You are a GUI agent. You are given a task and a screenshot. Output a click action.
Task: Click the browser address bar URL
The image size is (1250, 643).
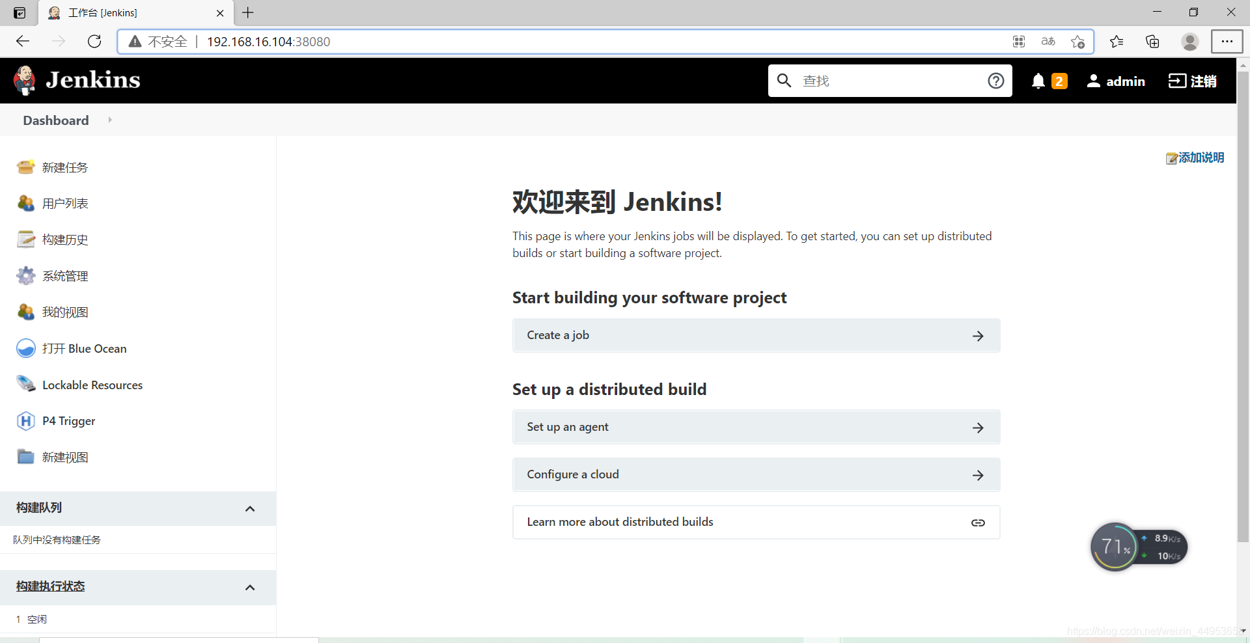268,42
